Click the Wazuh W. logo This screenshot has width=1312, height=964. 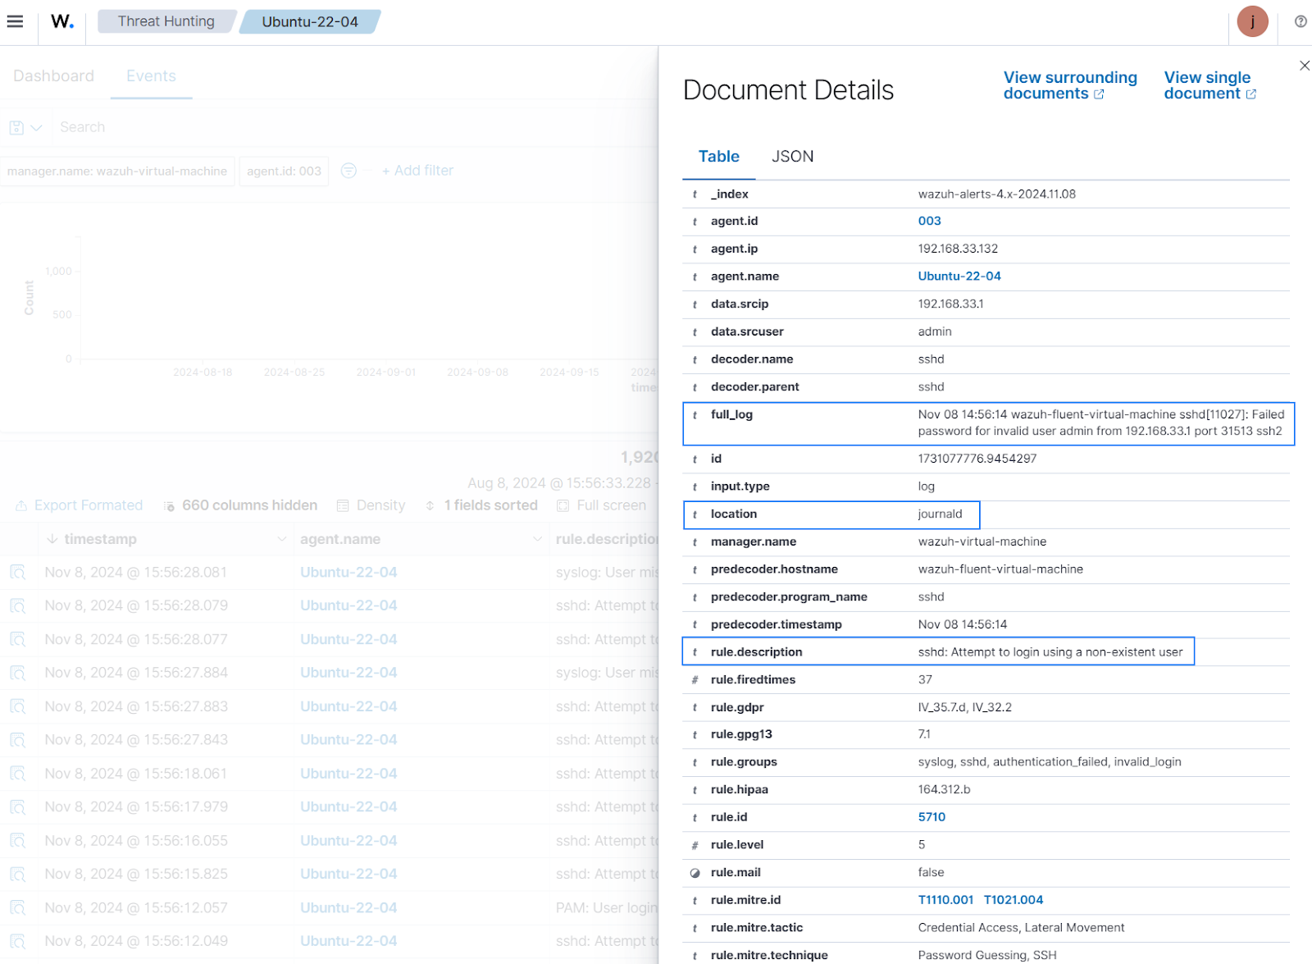pos(62,21)
